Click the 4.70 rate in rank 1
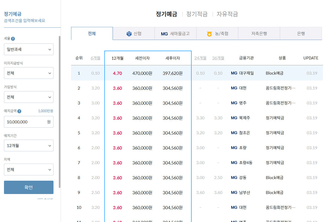 [117, 73]
